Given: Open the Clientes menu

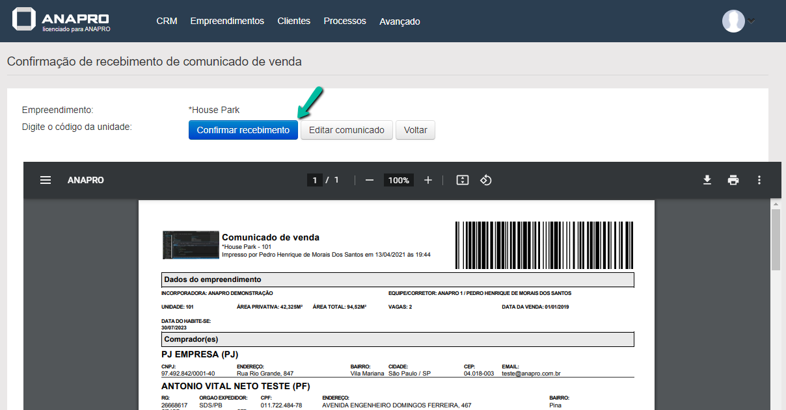Looking at the screenshot, I should 293,21.
